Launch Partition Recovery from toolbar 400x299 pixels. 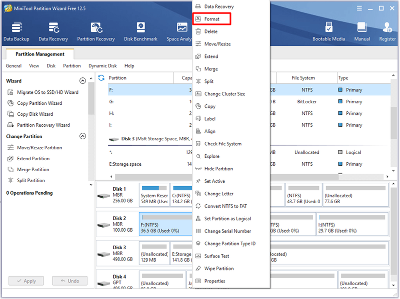click(96, 31)
